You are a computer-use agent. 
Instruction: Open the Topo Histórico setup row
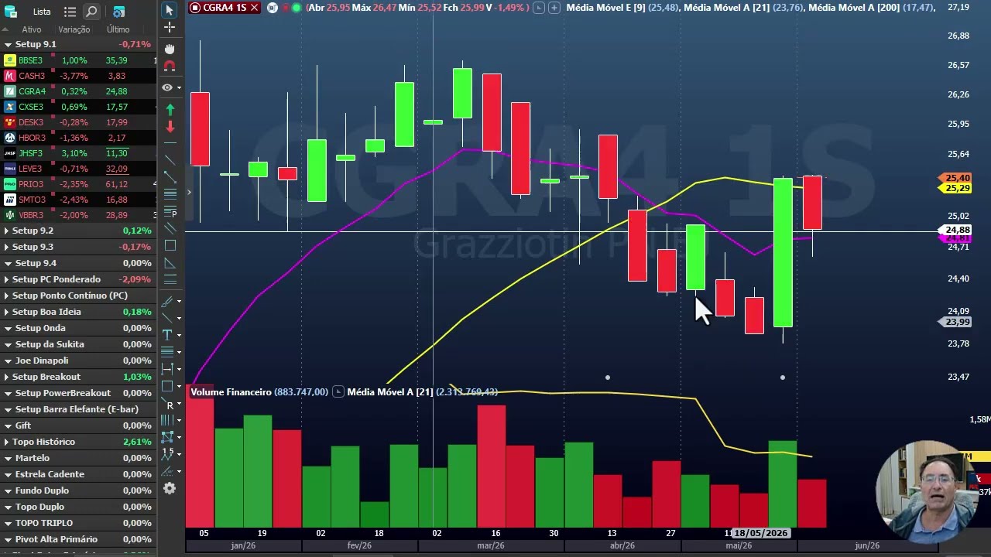[77, 442]
